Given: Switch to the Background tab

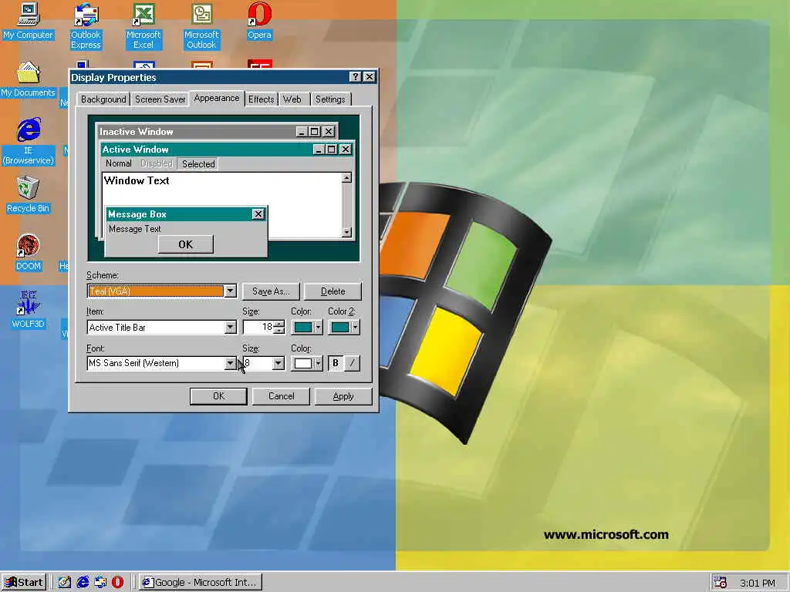Looking at the screenshot, I should (103, 99).
